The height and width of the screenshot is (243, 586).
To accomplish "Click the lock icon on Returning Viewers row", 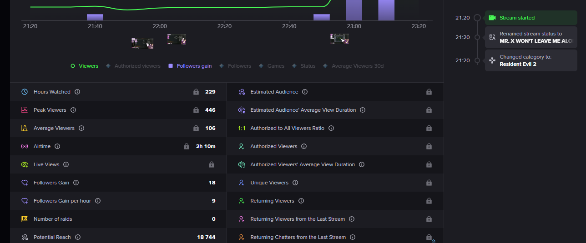I will click(429, 201).
